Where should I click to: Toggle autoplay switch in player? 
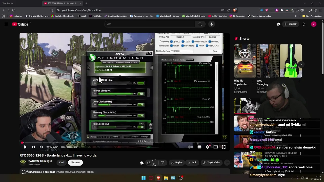tap(191, 147)
